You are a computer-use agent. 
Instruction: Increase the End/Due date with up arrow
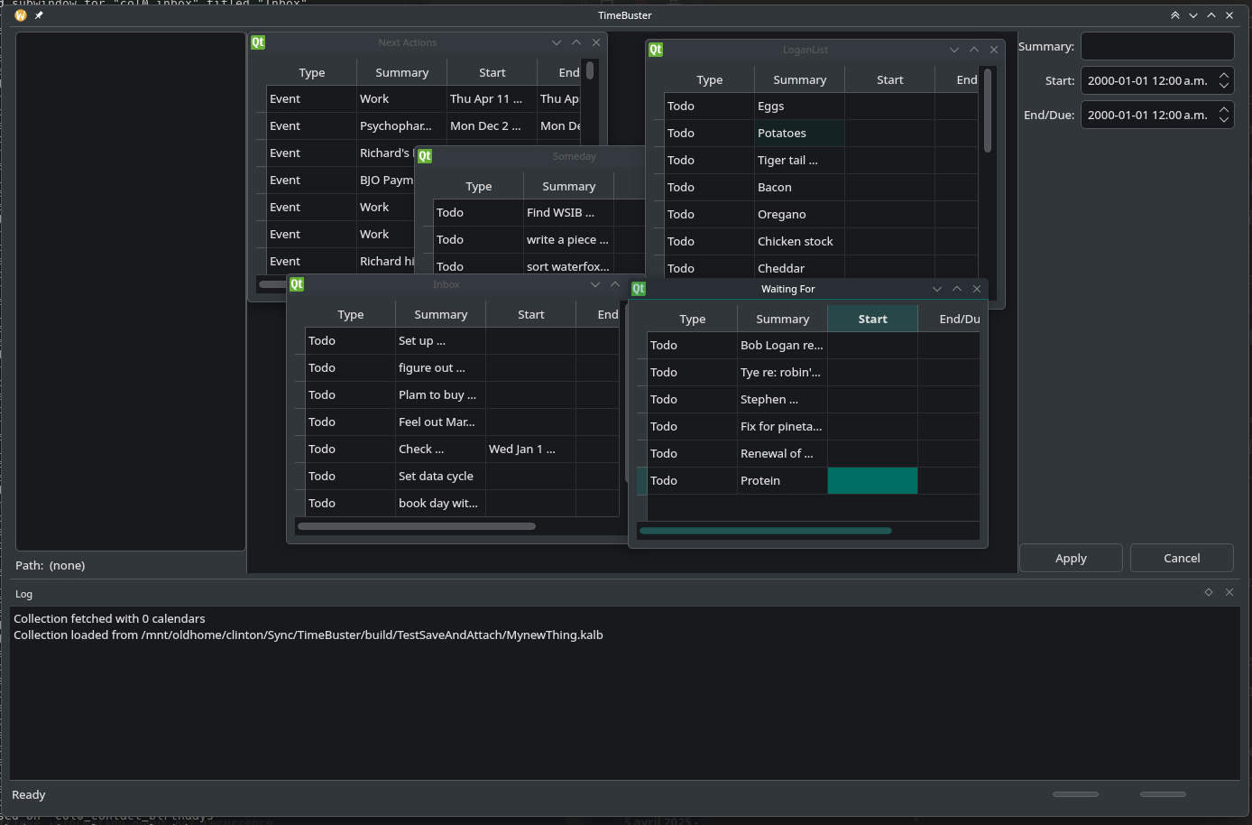tap(1224, 110)
